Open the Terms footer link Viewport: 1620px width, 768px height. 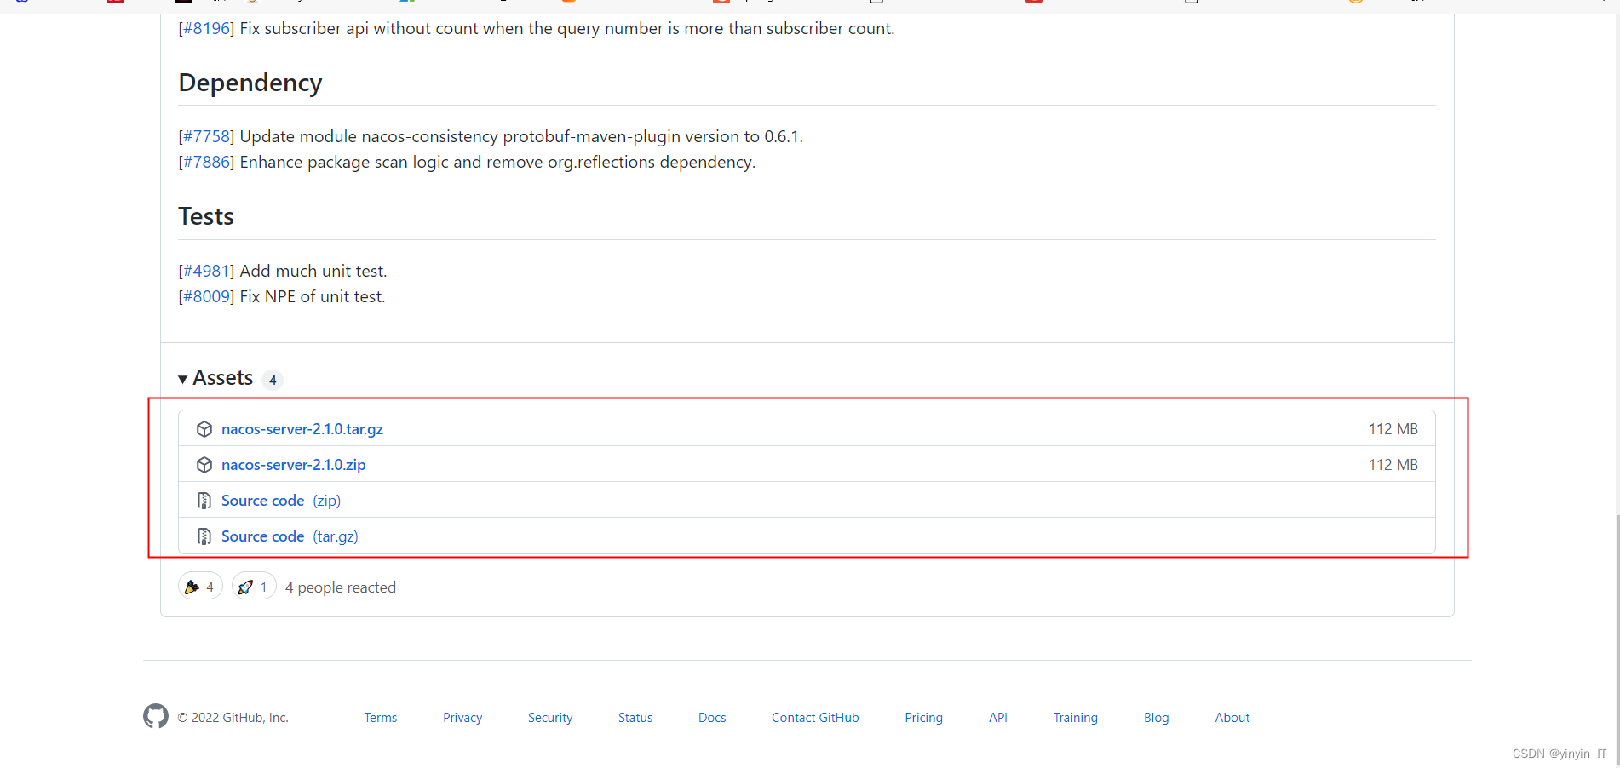(381, 718)
